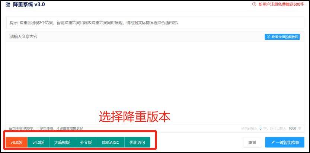Viewport: 310px width, 153px height.
Task: Switch to 降低AIGC mode
Action: click(111, 142)
